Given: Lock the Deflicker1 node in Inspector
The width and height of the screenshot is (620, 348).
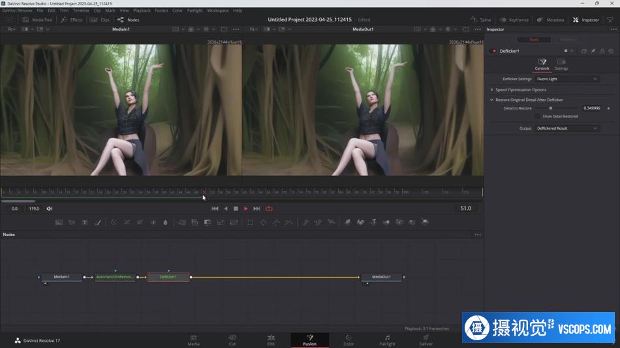Looking at the screenshot, I should (x=602, y=51).
